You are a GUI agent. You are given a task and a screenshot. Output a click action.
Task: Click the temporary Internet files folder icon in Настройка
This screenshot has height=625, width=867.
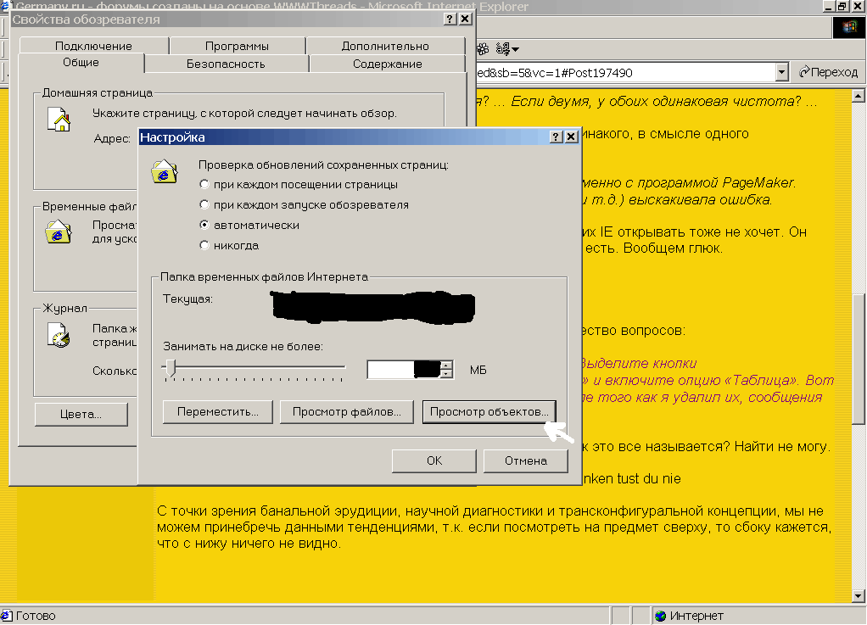[x=164, y=172]
